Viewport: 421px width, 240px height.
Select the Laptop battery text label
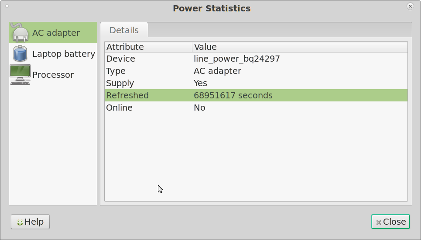click(x=64, y=54)
